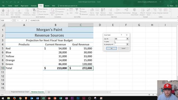
Task: Click the From Access import icon
Action: click(3, 12)
